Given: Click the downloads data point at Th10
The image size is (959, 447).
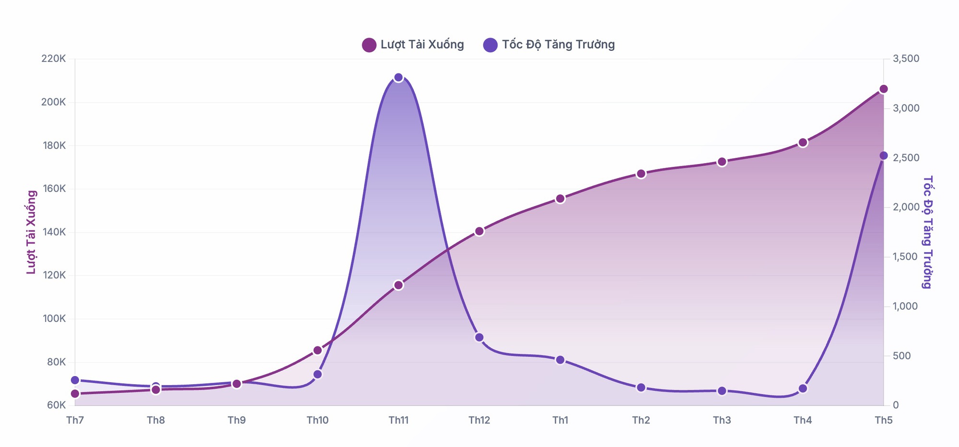Looking at the screenshot, I should coord(317,350).
